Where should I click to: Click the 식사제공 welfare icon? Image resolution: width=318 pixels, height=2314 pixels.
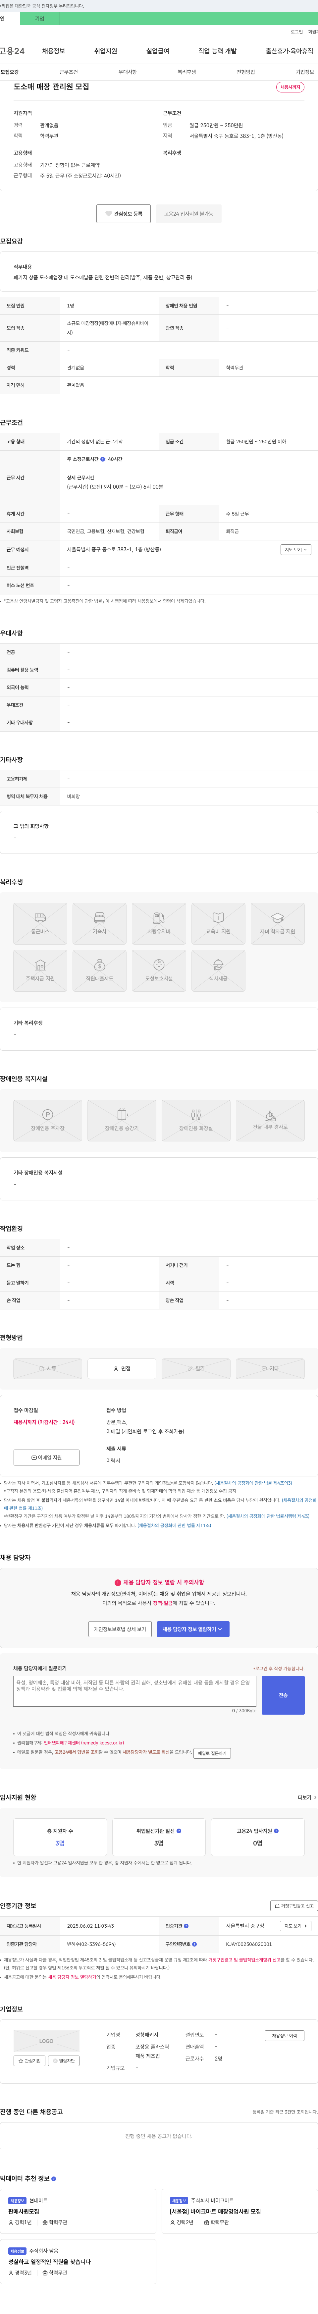pyautogui.click(x=218, y=971)
